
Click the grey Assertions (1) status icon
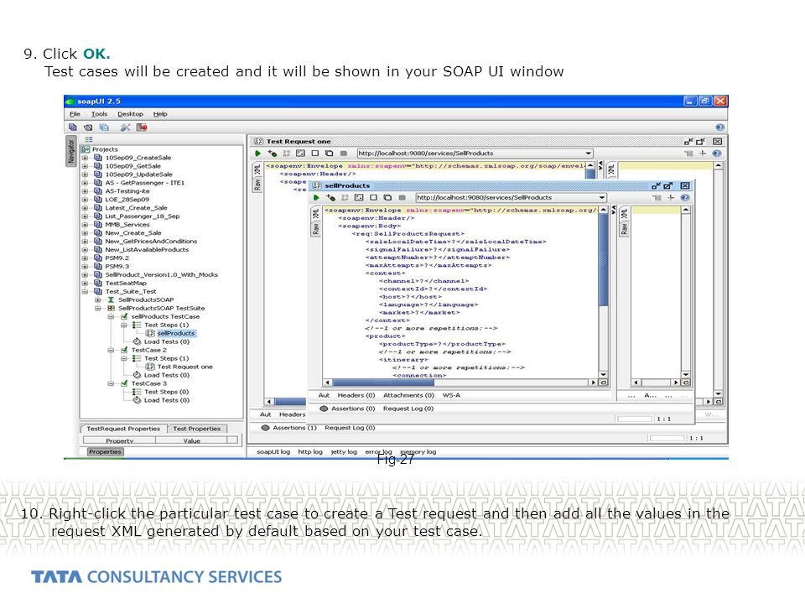(x=266, y=428)
